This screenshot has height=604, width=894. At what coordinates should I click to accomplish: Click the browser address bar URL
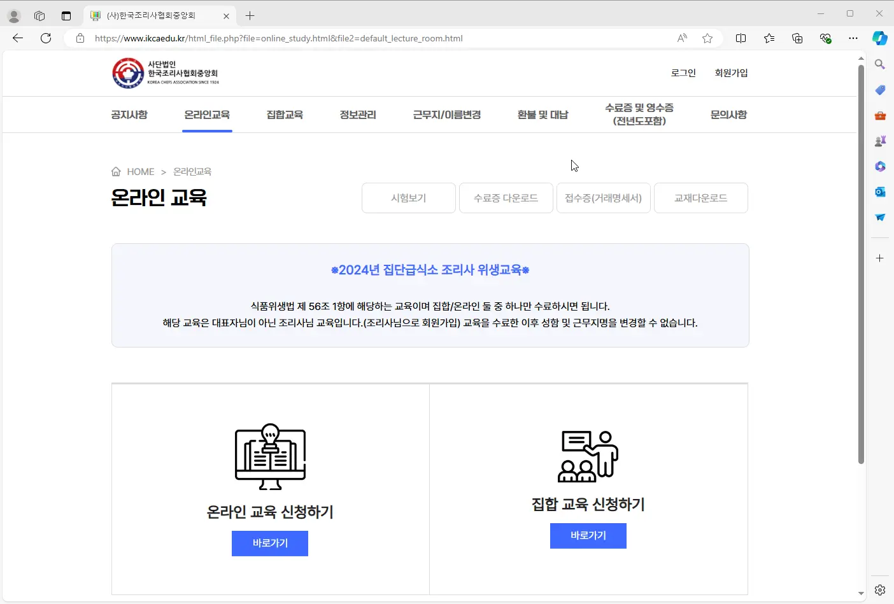tap(278, 38)
